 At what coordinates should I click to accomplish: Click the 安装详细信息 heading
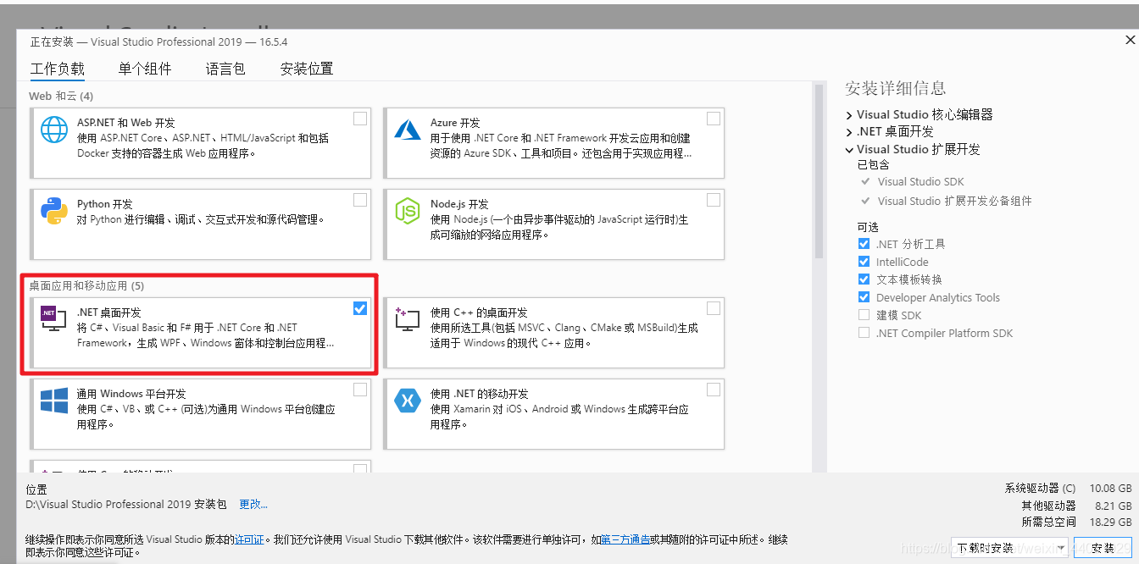(895, 88)
